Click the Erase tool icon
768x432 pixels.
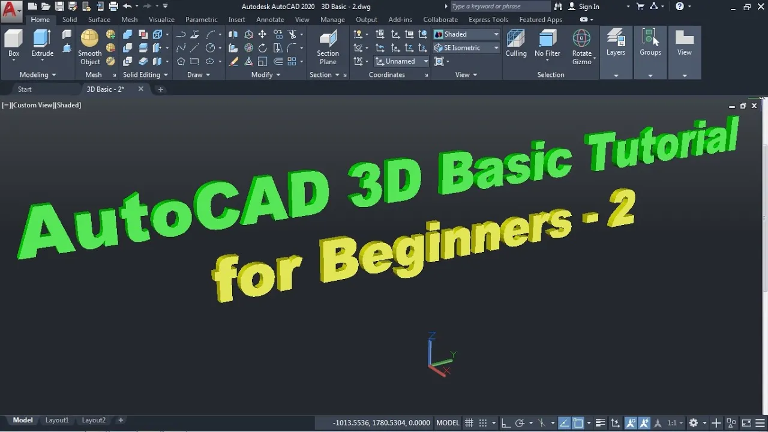[x=233, y=61]
